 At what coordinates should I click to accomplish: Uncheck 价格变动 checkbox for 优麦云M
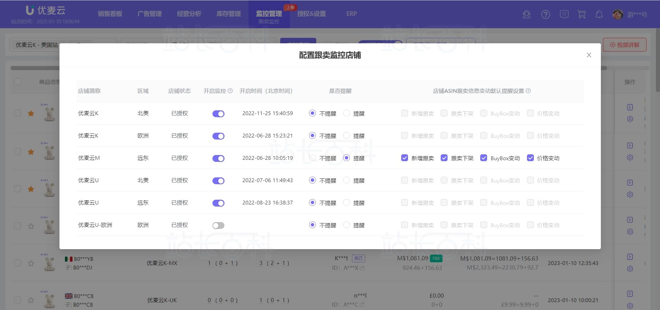pos(530,158)
